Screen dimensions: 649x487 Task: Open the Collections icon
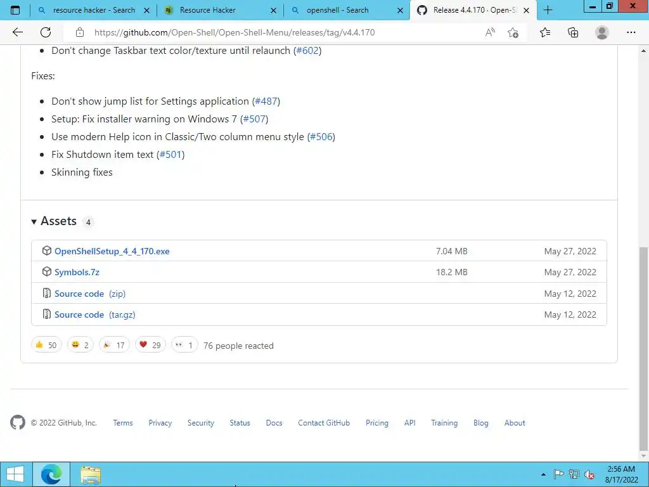573,32
